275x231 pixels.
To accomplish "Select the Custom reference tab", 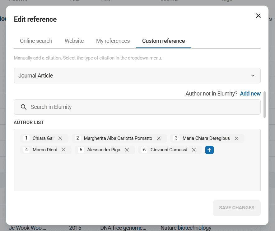I will [x=163, y=41].
